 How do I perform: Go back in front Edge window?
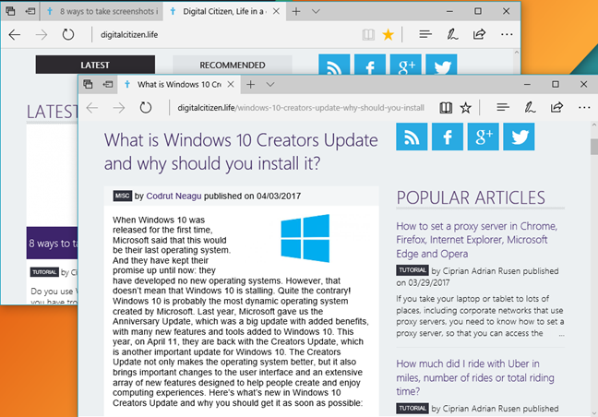[x=92, y=108]
